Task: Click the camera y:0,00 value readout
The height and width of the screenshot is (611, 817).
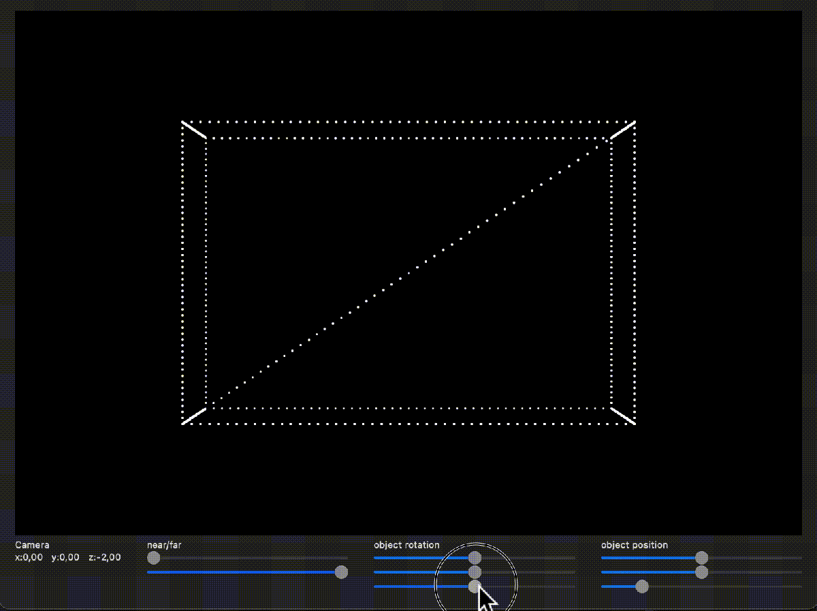Action: coord(64,557)
